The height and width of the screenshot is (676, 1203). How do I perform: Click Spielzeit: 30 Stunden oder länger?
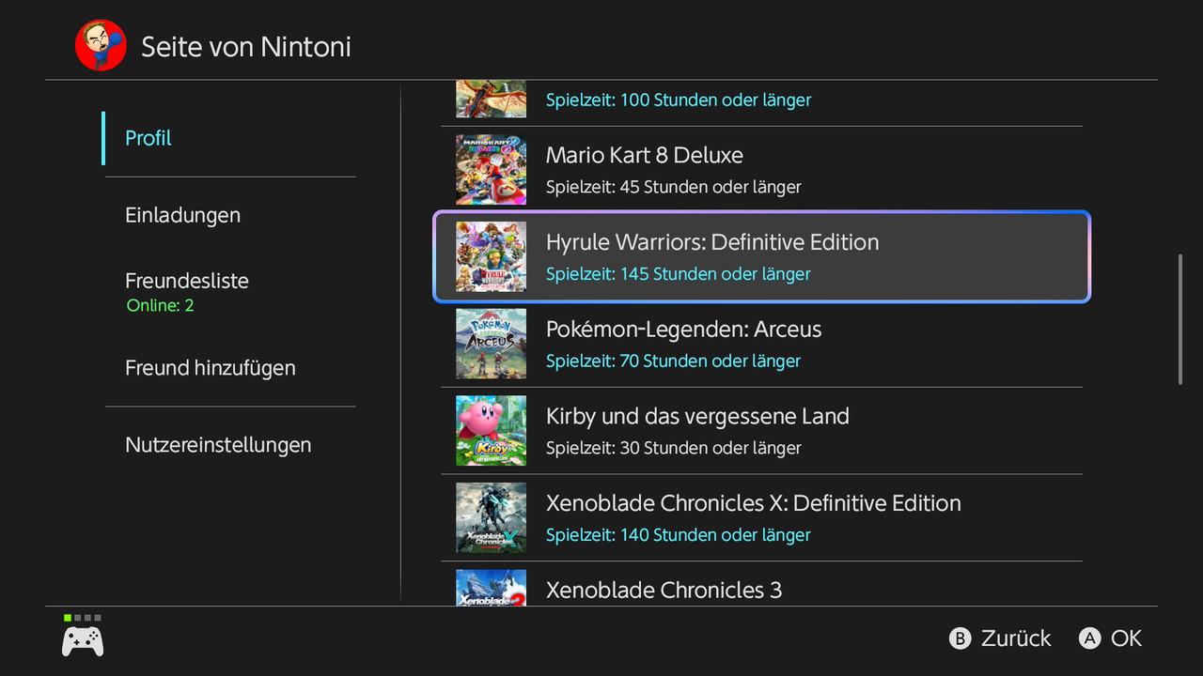point(674,448)
